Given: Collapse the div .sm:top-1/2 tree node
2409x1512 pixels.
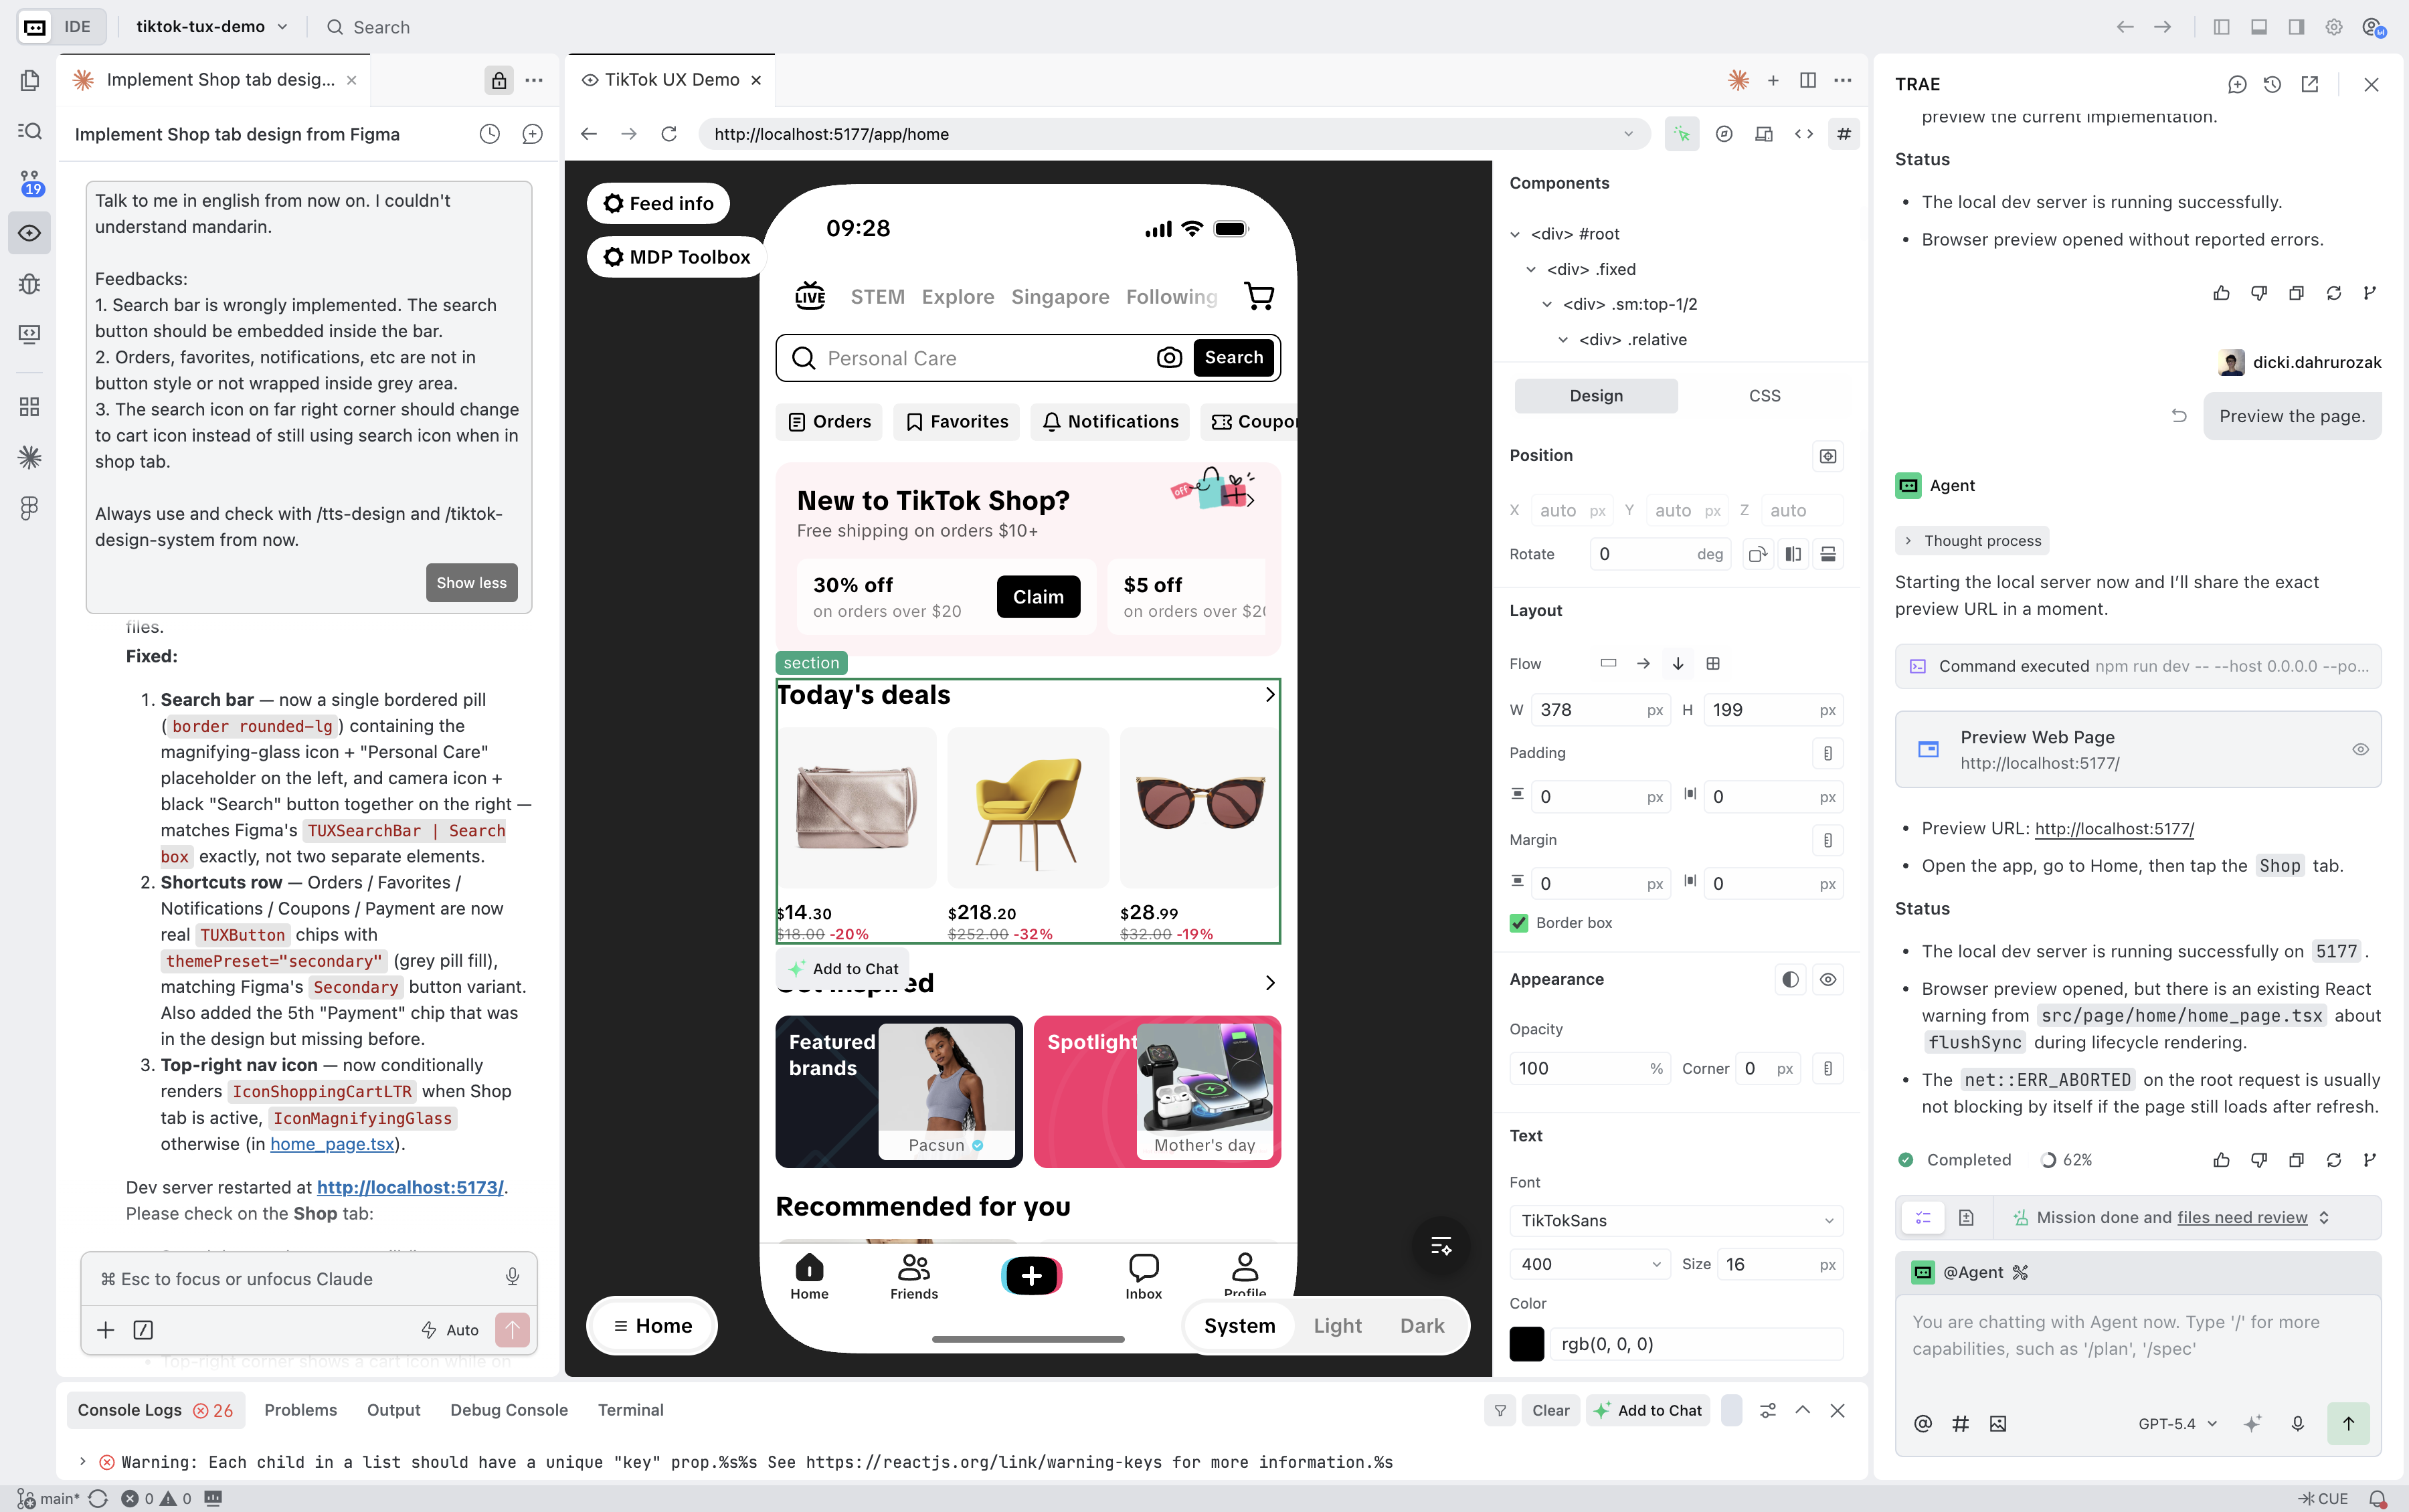Looking at the screenshot, I should pos(1547,304).
